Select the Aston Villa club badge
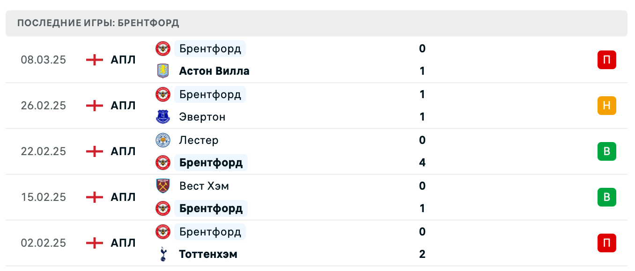Image resolution: width=635 pixels, height=271 pixels. [162, 71]
